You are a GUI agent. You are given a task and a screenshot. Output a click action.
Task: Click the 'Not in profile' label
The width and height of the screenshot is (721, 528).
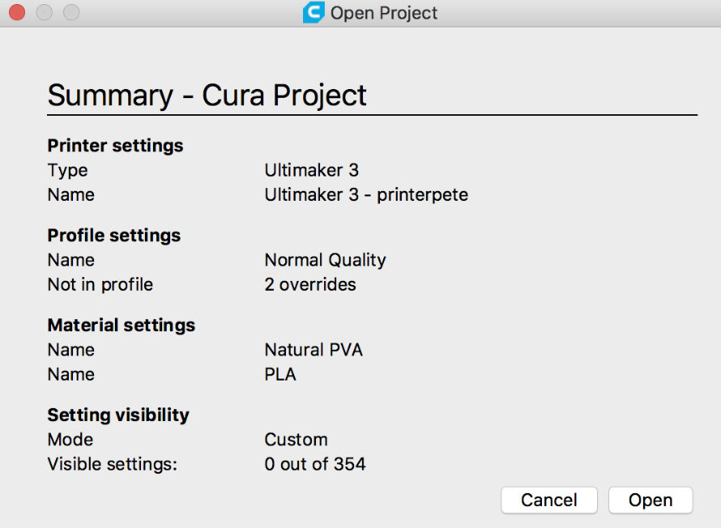(x=100, y=284)
